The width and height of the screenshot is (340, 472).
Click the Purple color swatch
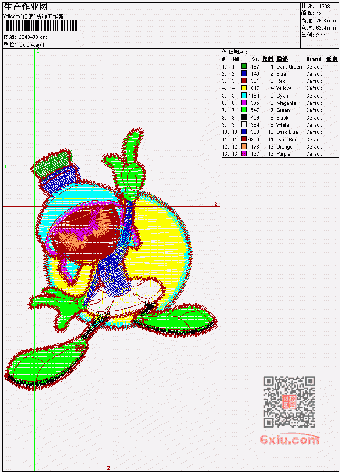tap(244, 154)
